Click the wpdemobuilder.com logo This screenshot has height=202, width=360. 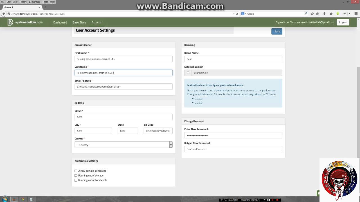click(25, 22)
